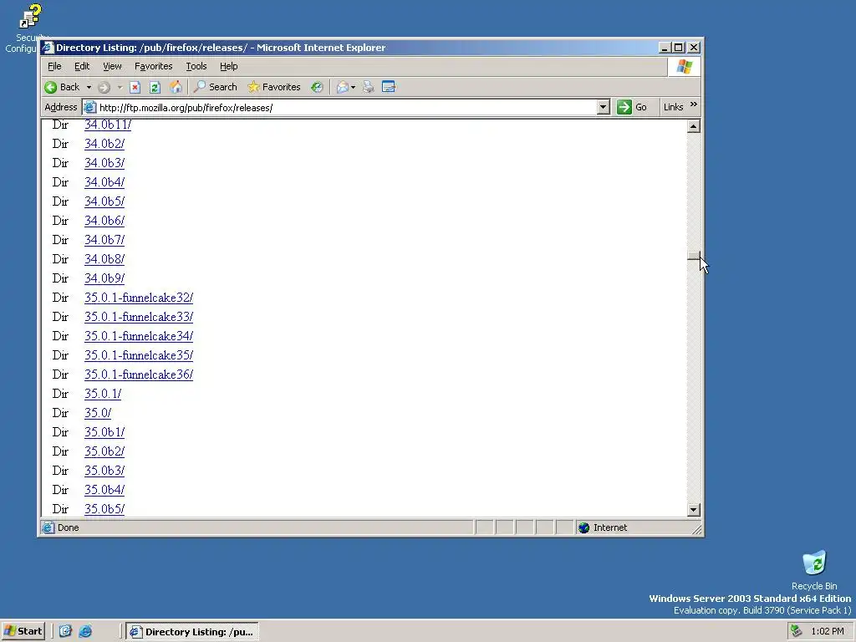This screenshot has height=642, width=856.
Task: Click the Show Desktop quick launch icon
Action: point(65,632)
